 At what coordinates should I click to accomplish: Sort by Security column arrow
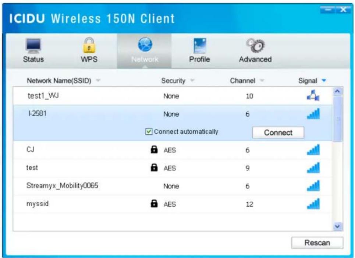[192, 80]
